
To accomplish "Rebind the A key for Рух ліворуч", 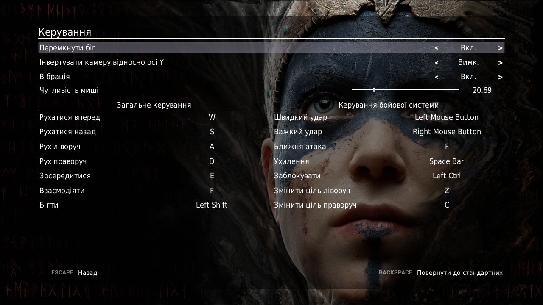I will click(x=212, y=147).
